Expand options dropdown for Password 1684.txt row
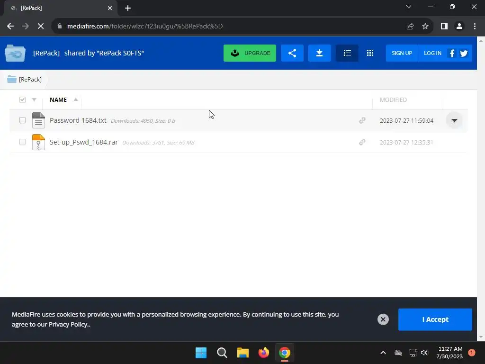 (454, 120)
